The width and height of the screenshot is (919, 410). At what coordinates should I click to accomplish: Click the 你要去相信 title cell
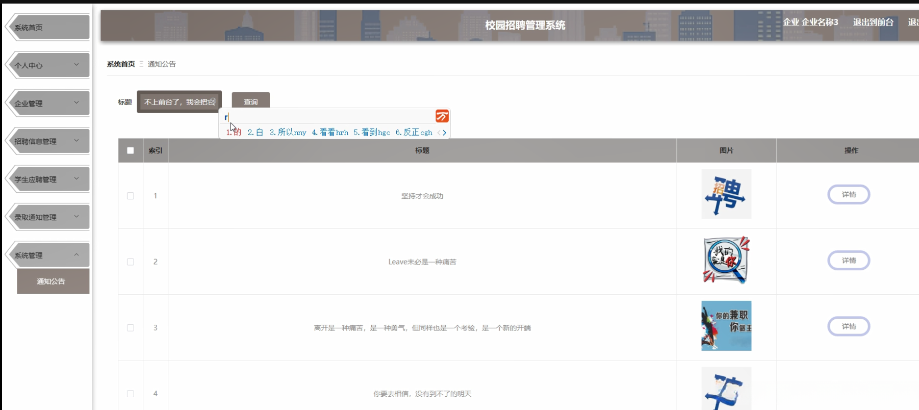[x=422, y=394]
